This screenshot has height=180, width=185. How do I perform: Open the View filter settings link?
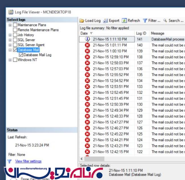[x=28, y=161]
